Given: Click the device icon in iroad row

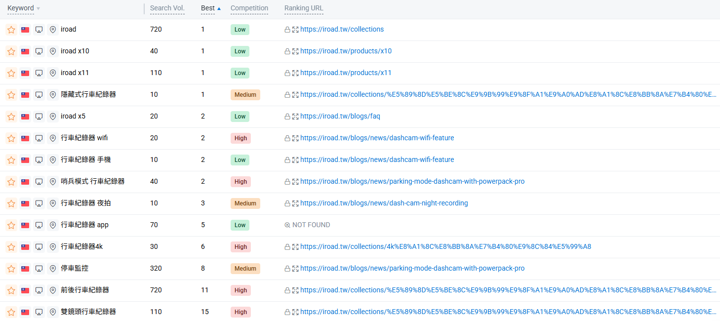Looking at the screenshot, I should pos(39,30).
